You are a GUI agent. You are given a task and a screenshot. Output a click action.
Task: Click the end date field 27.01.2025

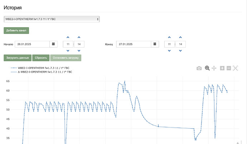pyautogui.click(x=134, y=44)
